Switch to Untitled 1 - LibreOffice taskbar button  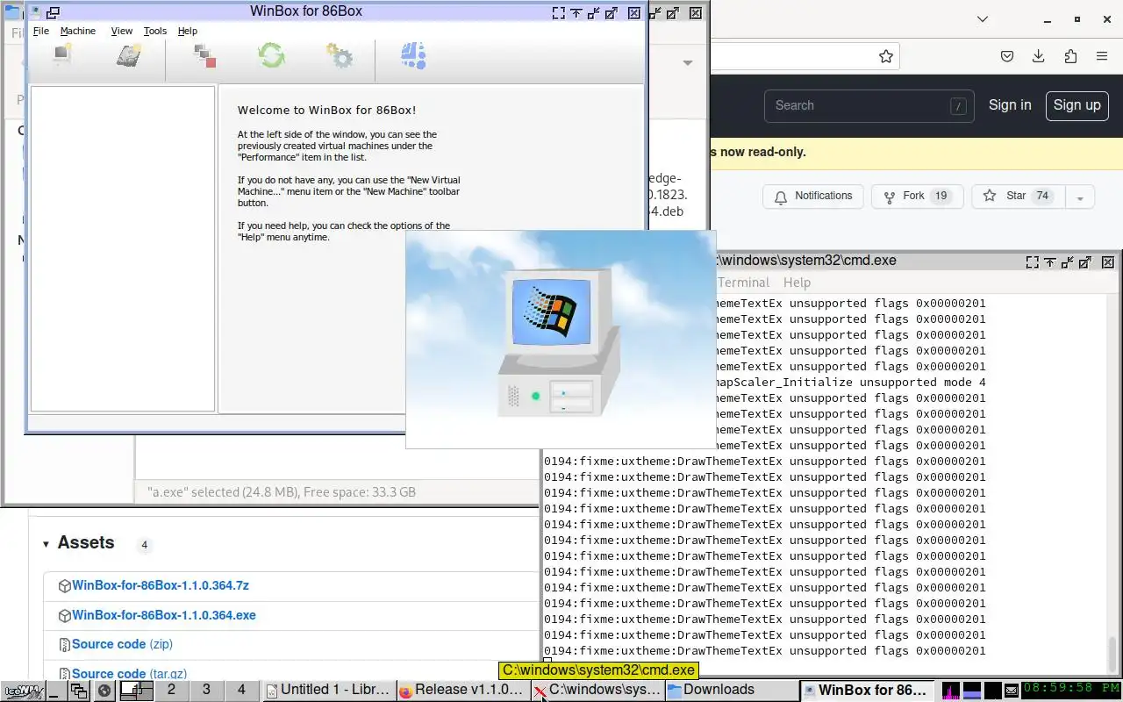pyautogui.click(x=328, y=691)
